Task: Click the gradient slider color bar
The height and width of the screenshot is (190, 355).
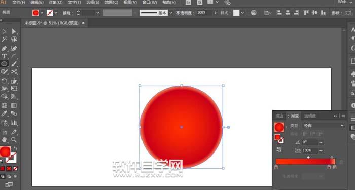Action: click(305, 162)
